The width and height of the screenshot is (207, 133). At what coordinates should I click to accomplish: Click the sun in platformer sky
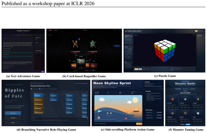point(135,100)
